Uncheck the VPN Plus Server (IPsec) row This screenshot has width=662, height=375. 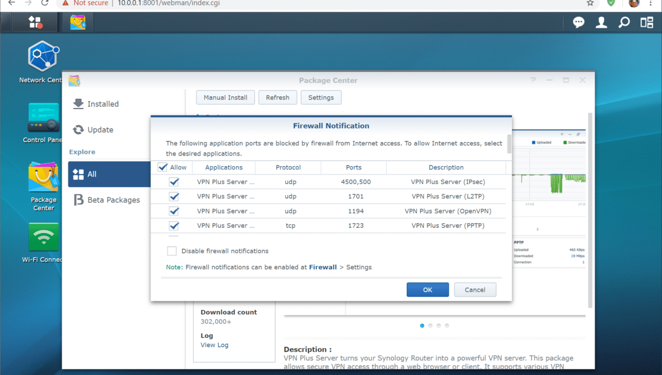click(174, 182)
